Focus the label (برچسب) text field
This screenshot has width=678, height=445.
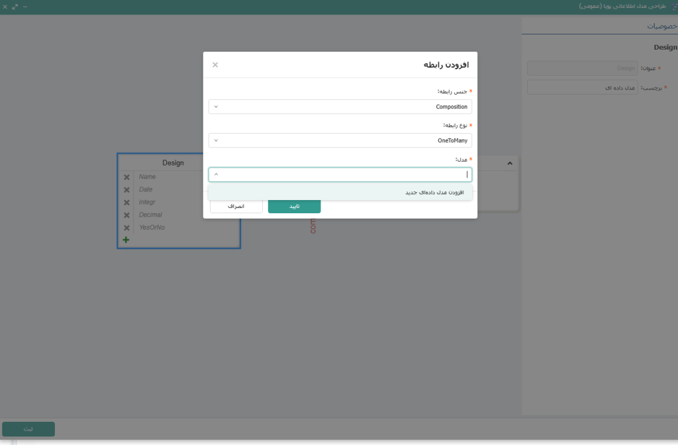pyautogui.click(x=582, y=87)
